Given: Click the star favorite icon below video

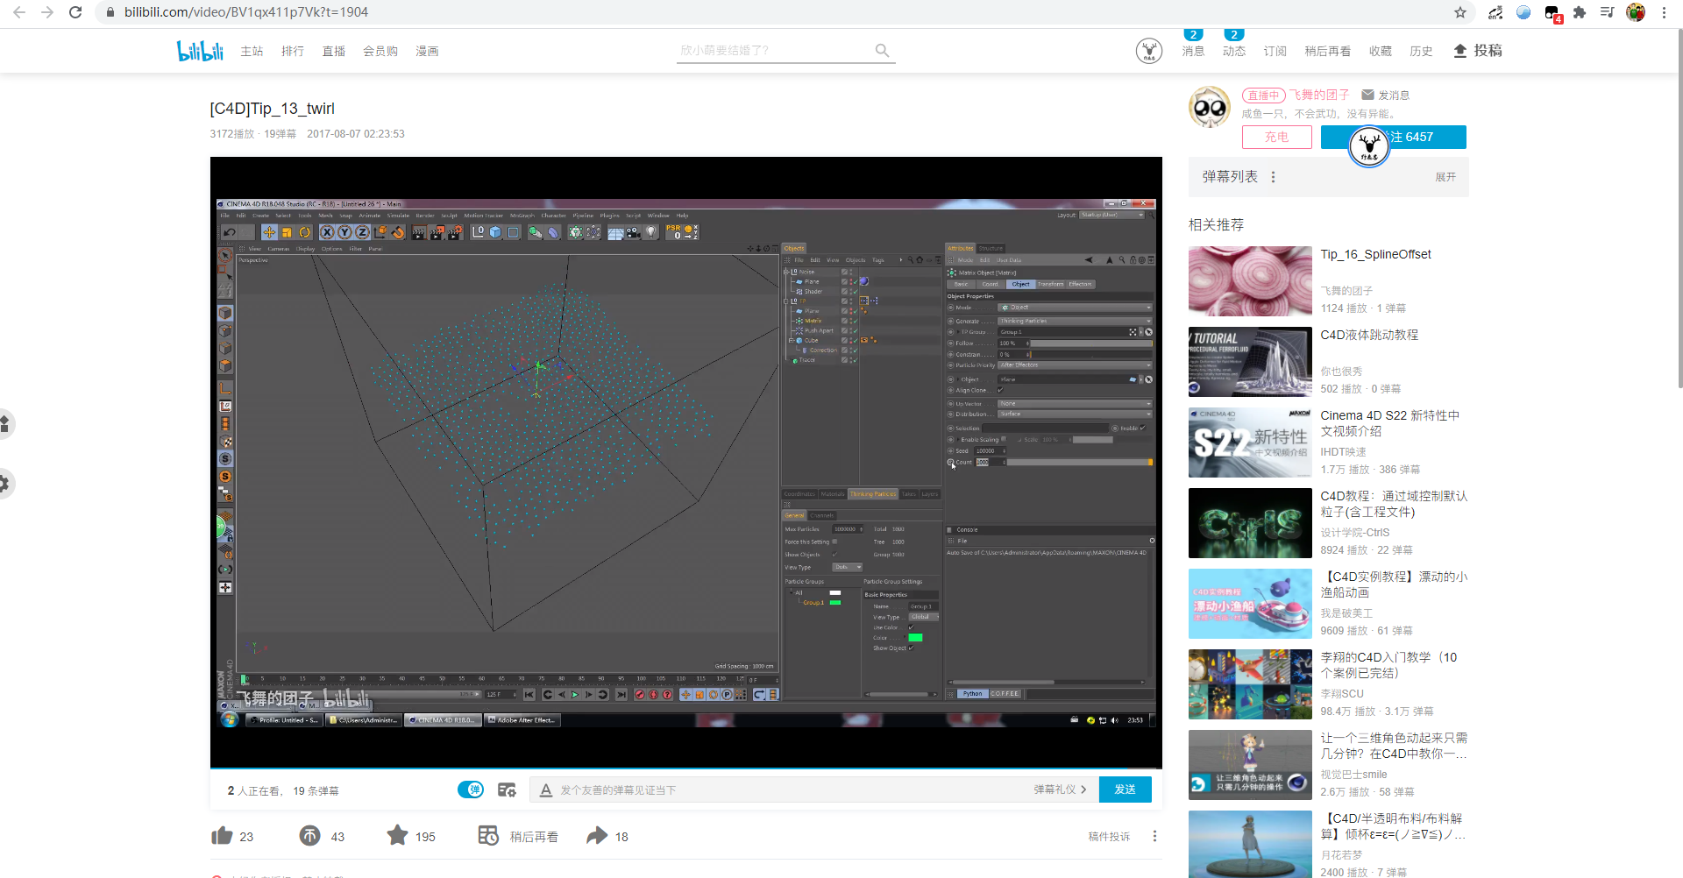Looking at the screenshot, I should [x=397, y=836].
